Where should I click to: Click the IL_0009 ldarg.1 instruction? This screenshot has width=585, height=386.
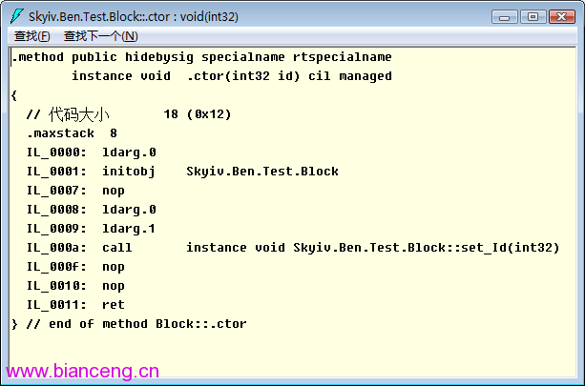[91, 229]
